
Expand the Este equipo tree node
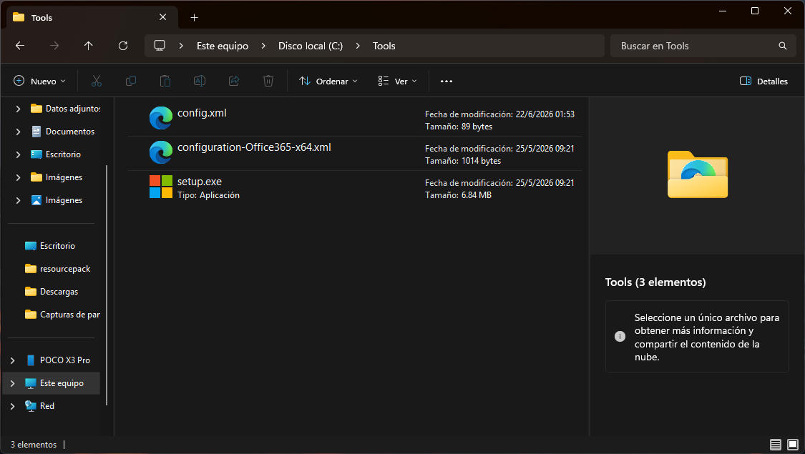[12, 383]
